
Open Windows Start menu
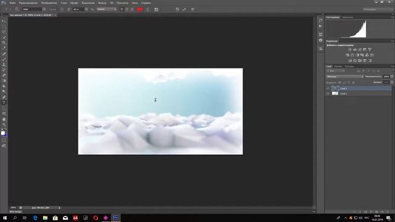click(x=5, y=218)
